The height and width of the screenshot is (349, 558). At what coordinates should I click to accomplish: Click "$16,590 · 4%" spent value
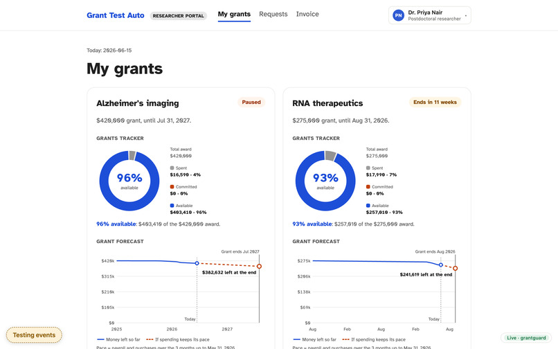(185, 175)
